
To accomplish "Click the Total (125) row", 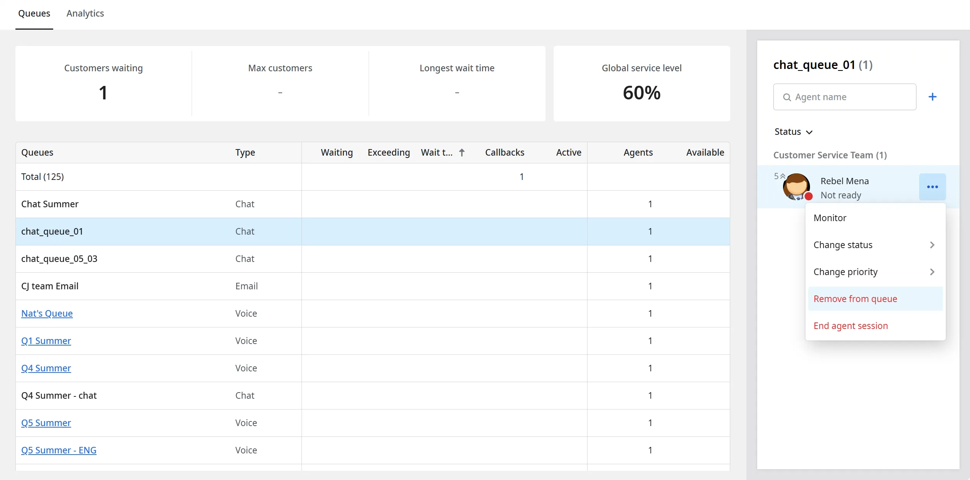I will [373, 177].
